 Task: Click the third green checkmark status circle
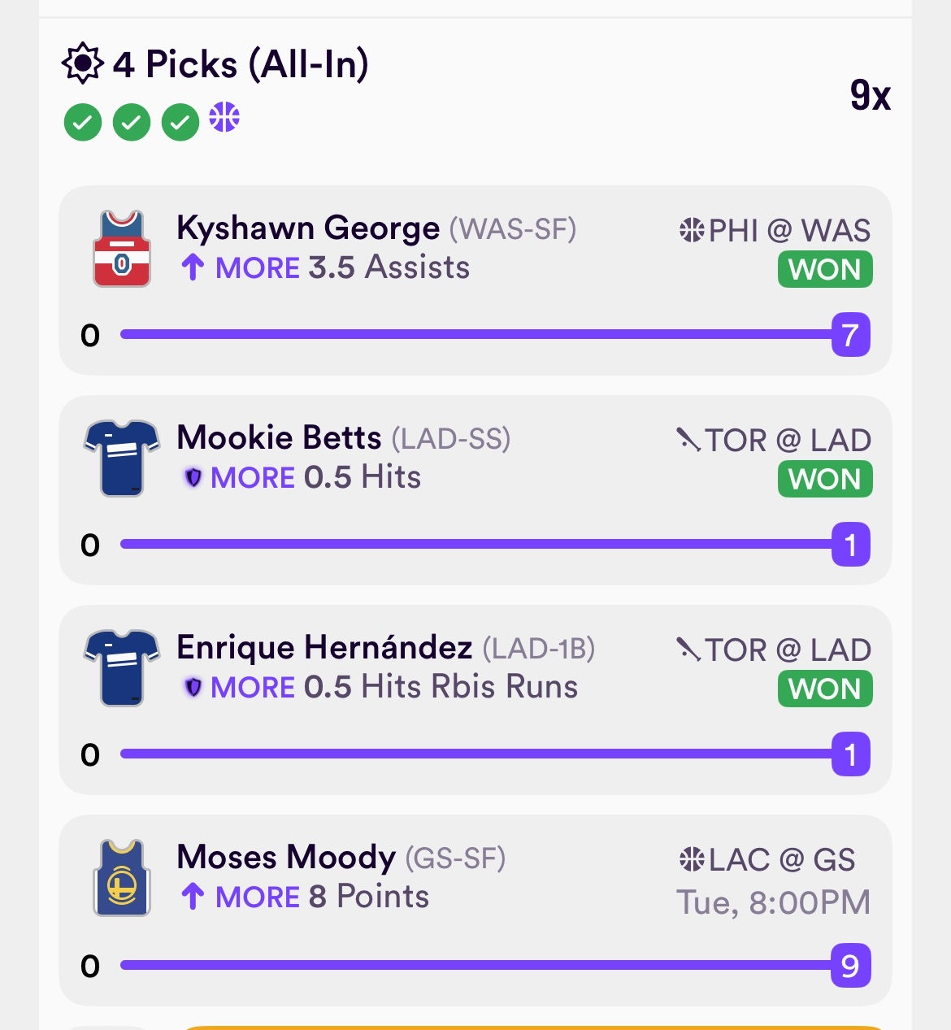180,123
